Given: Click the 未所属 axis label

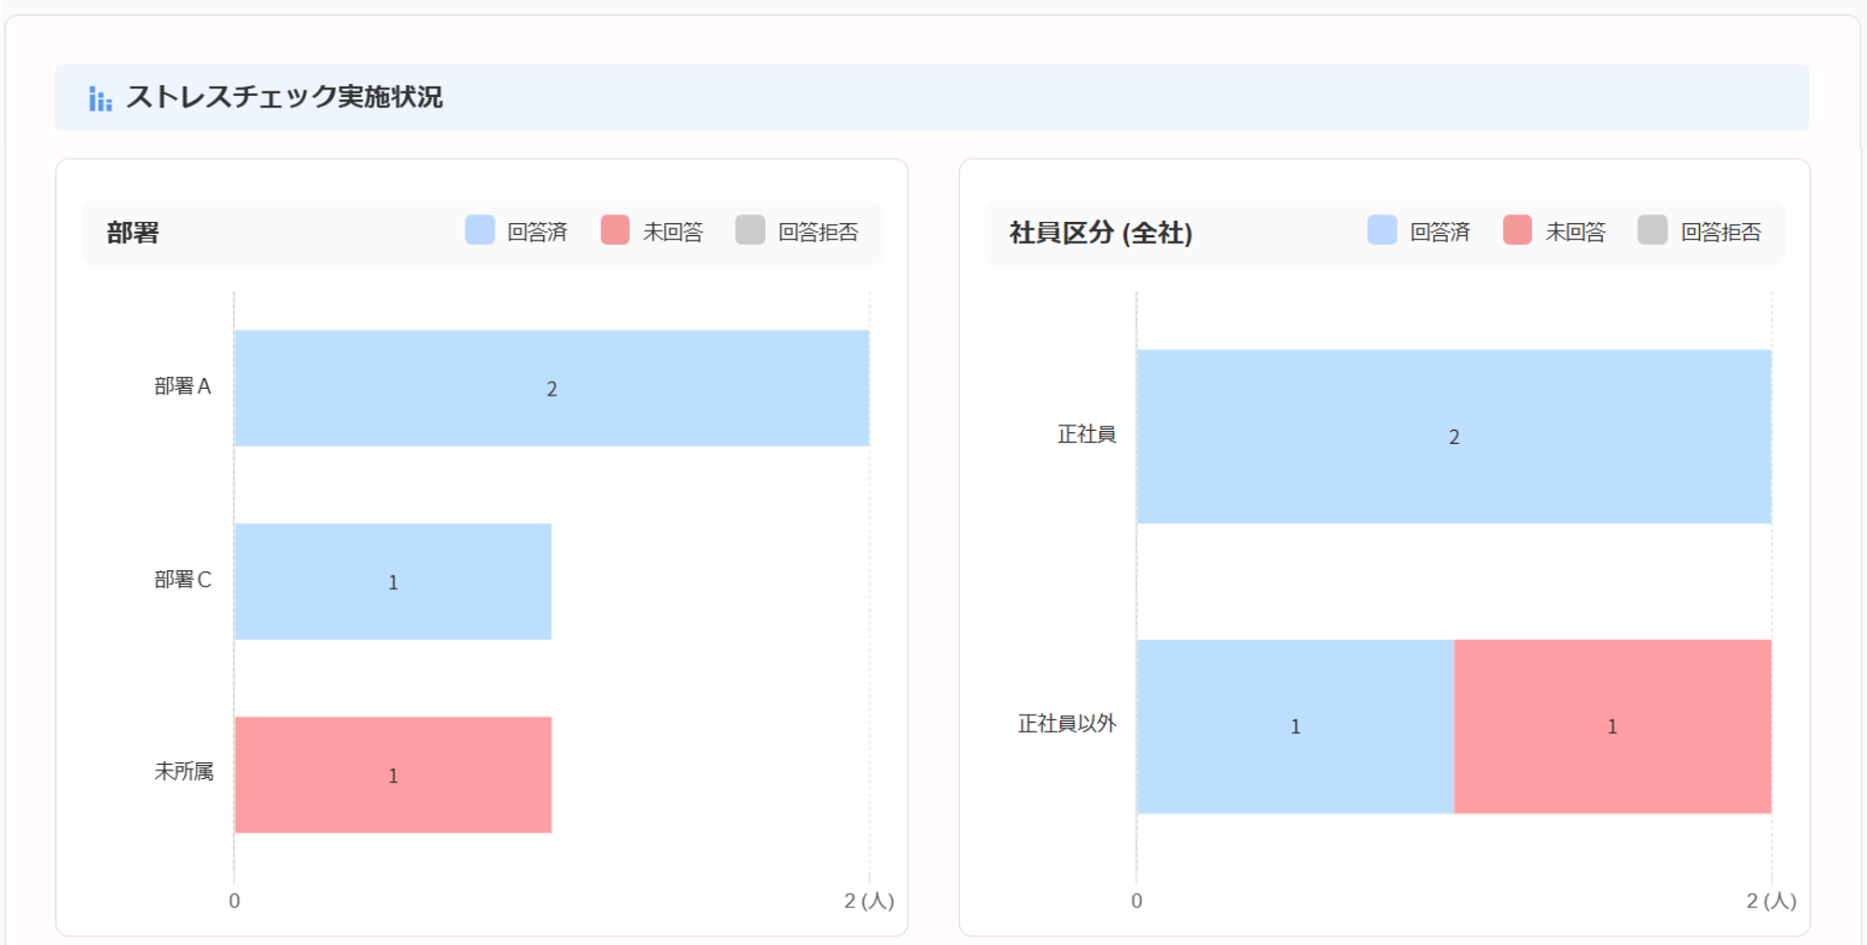Looking at the screenshot, I should pyautogui.click(x=184, y=771).
